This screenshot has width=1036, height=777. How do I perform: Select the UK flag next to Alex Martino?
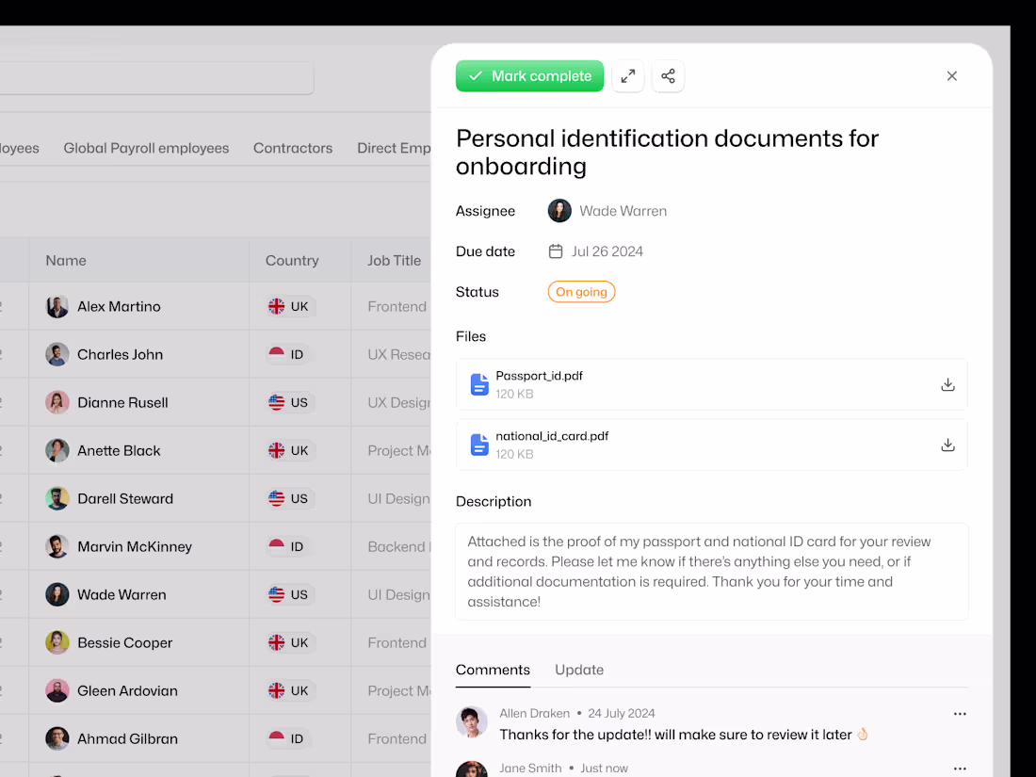pos(276,306)
